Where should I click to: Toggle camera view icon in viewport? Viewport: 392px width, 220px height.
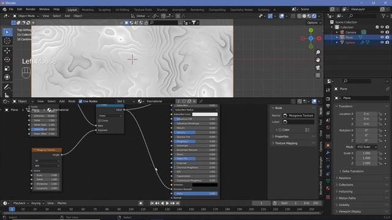pos(318,68)
